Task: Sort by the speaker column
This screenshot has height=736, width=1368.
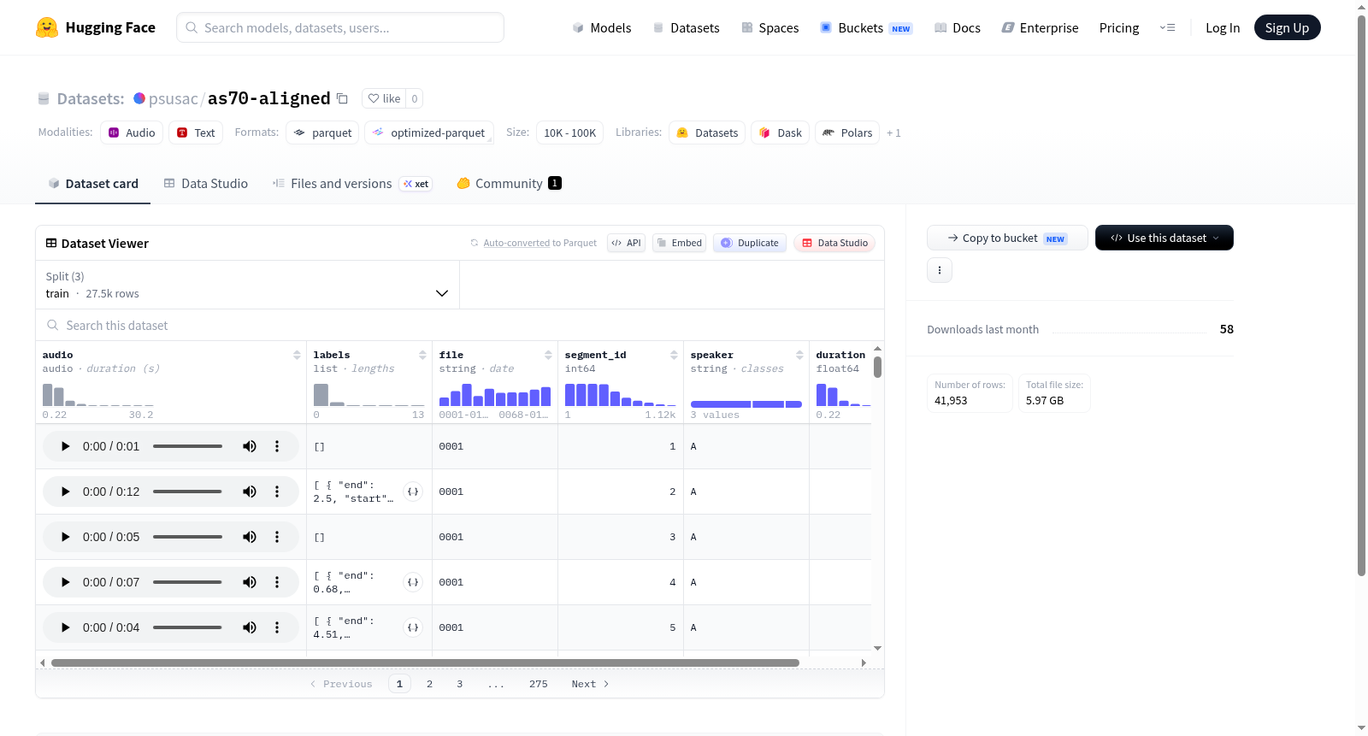Action: pyautogui.click(x=799, y=355)
